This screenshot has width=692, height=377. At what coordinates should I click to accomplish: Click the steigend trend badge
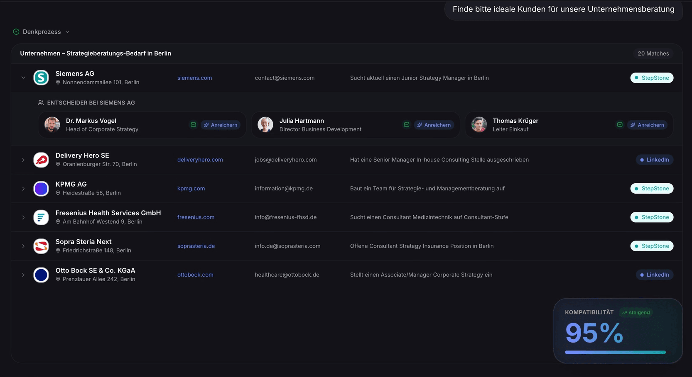(x=636, y=313)
